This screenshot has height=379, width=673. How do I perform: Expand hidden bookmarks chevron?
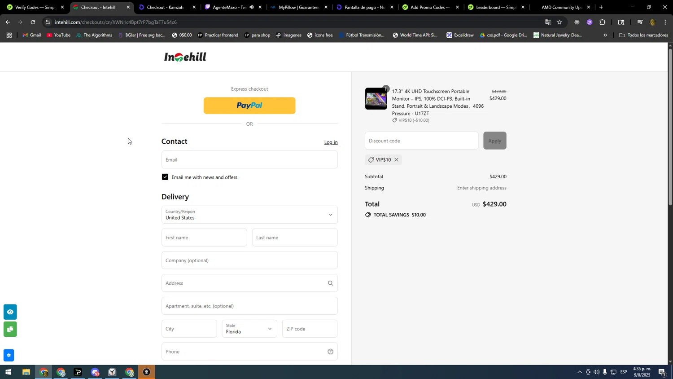tap(605, 35)
